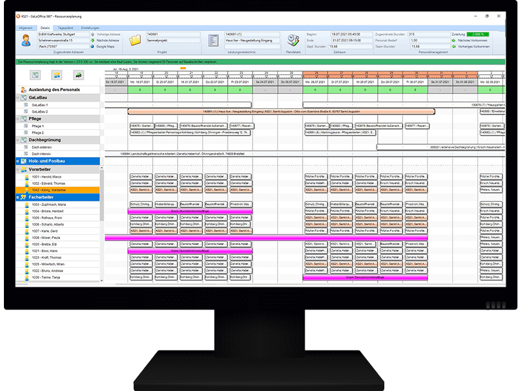Switch to the Allgemein tab
Screen dimensions: 522x391
[26, 28]
